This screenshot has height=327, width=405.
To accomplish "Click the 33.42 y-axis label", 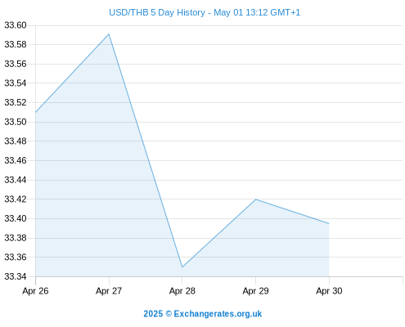I will pos(16,199).
